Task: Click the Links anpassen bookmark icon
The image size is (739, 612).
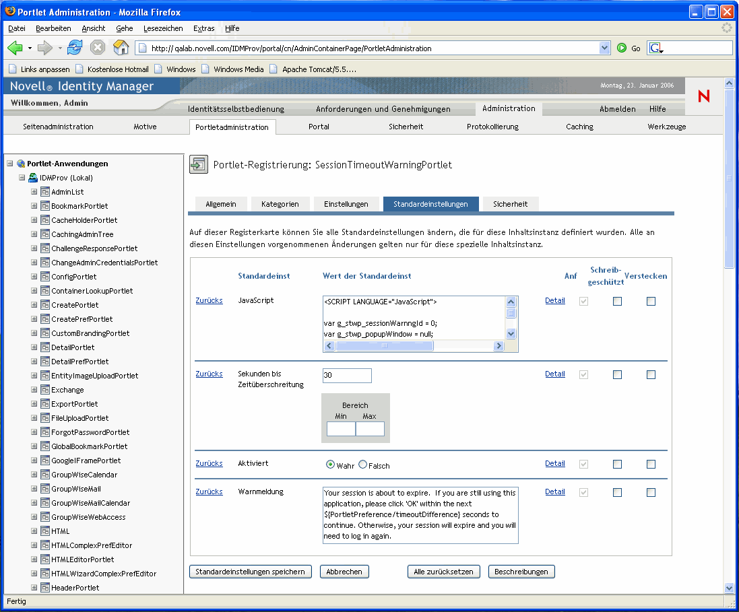Action: (13, 69)
